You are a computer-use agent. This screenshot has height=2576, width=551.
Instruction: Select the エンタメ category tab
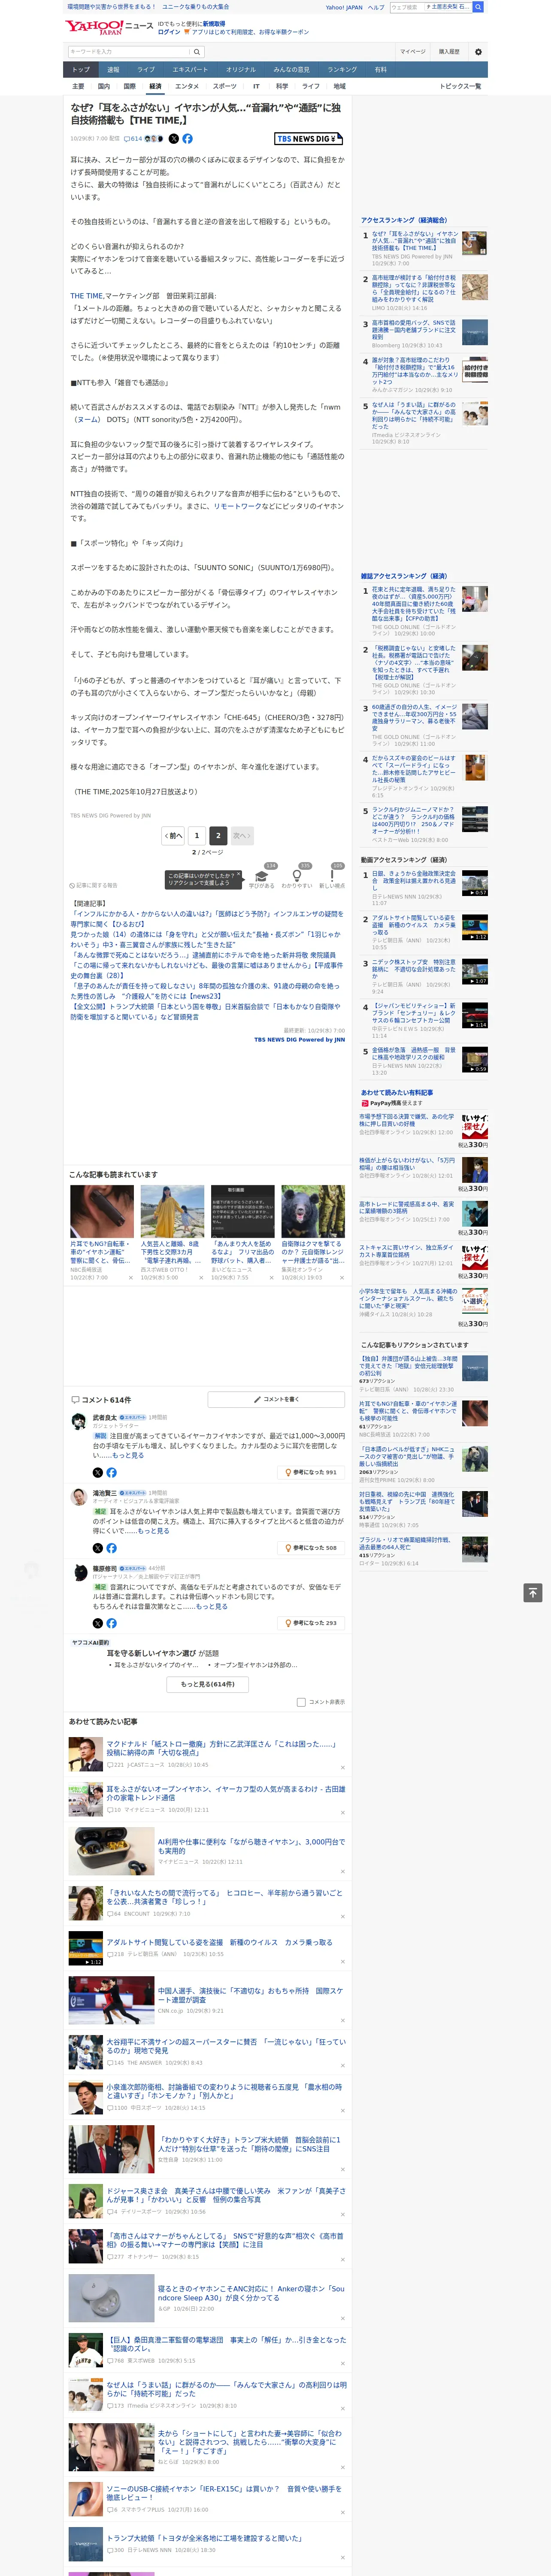tap(187, 86)
